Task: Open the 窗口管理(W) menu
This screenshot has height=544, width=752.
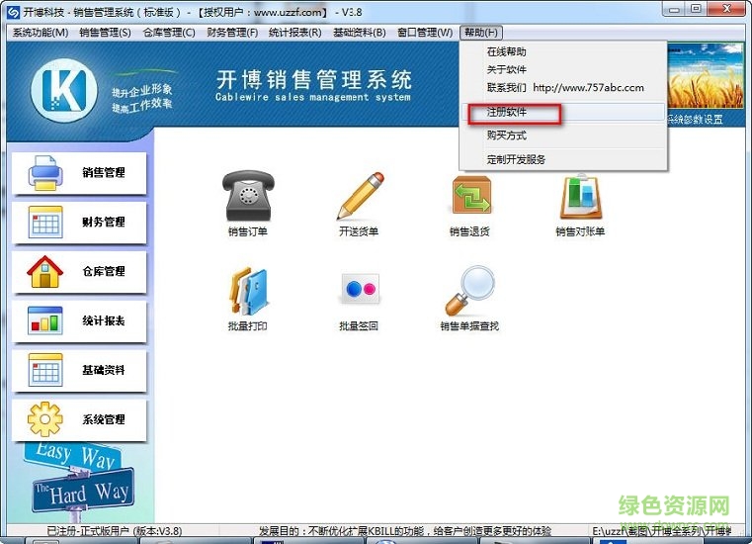Action: point(425,33)
